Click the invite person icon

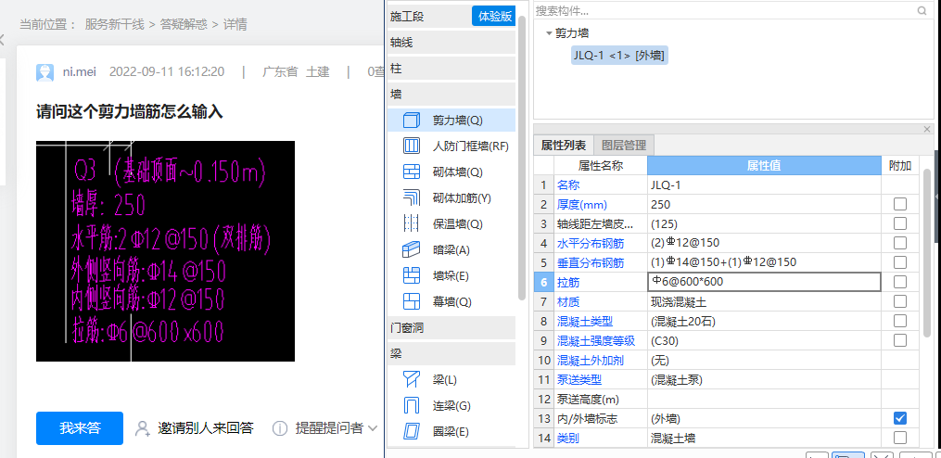pyautogui.click(x=142, y=428)
